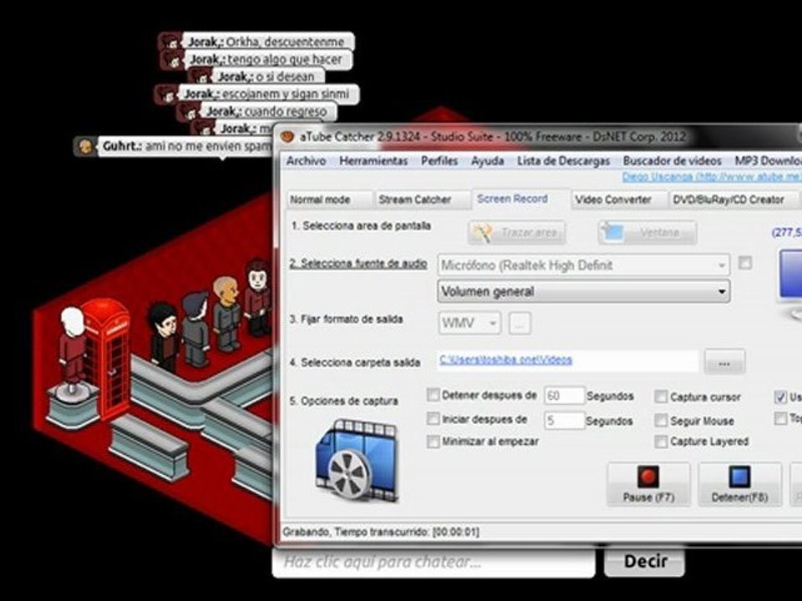The width and height of the screenshot is (802, 601).
Task: Click the format settings button beside WMV
Action: 520,324
